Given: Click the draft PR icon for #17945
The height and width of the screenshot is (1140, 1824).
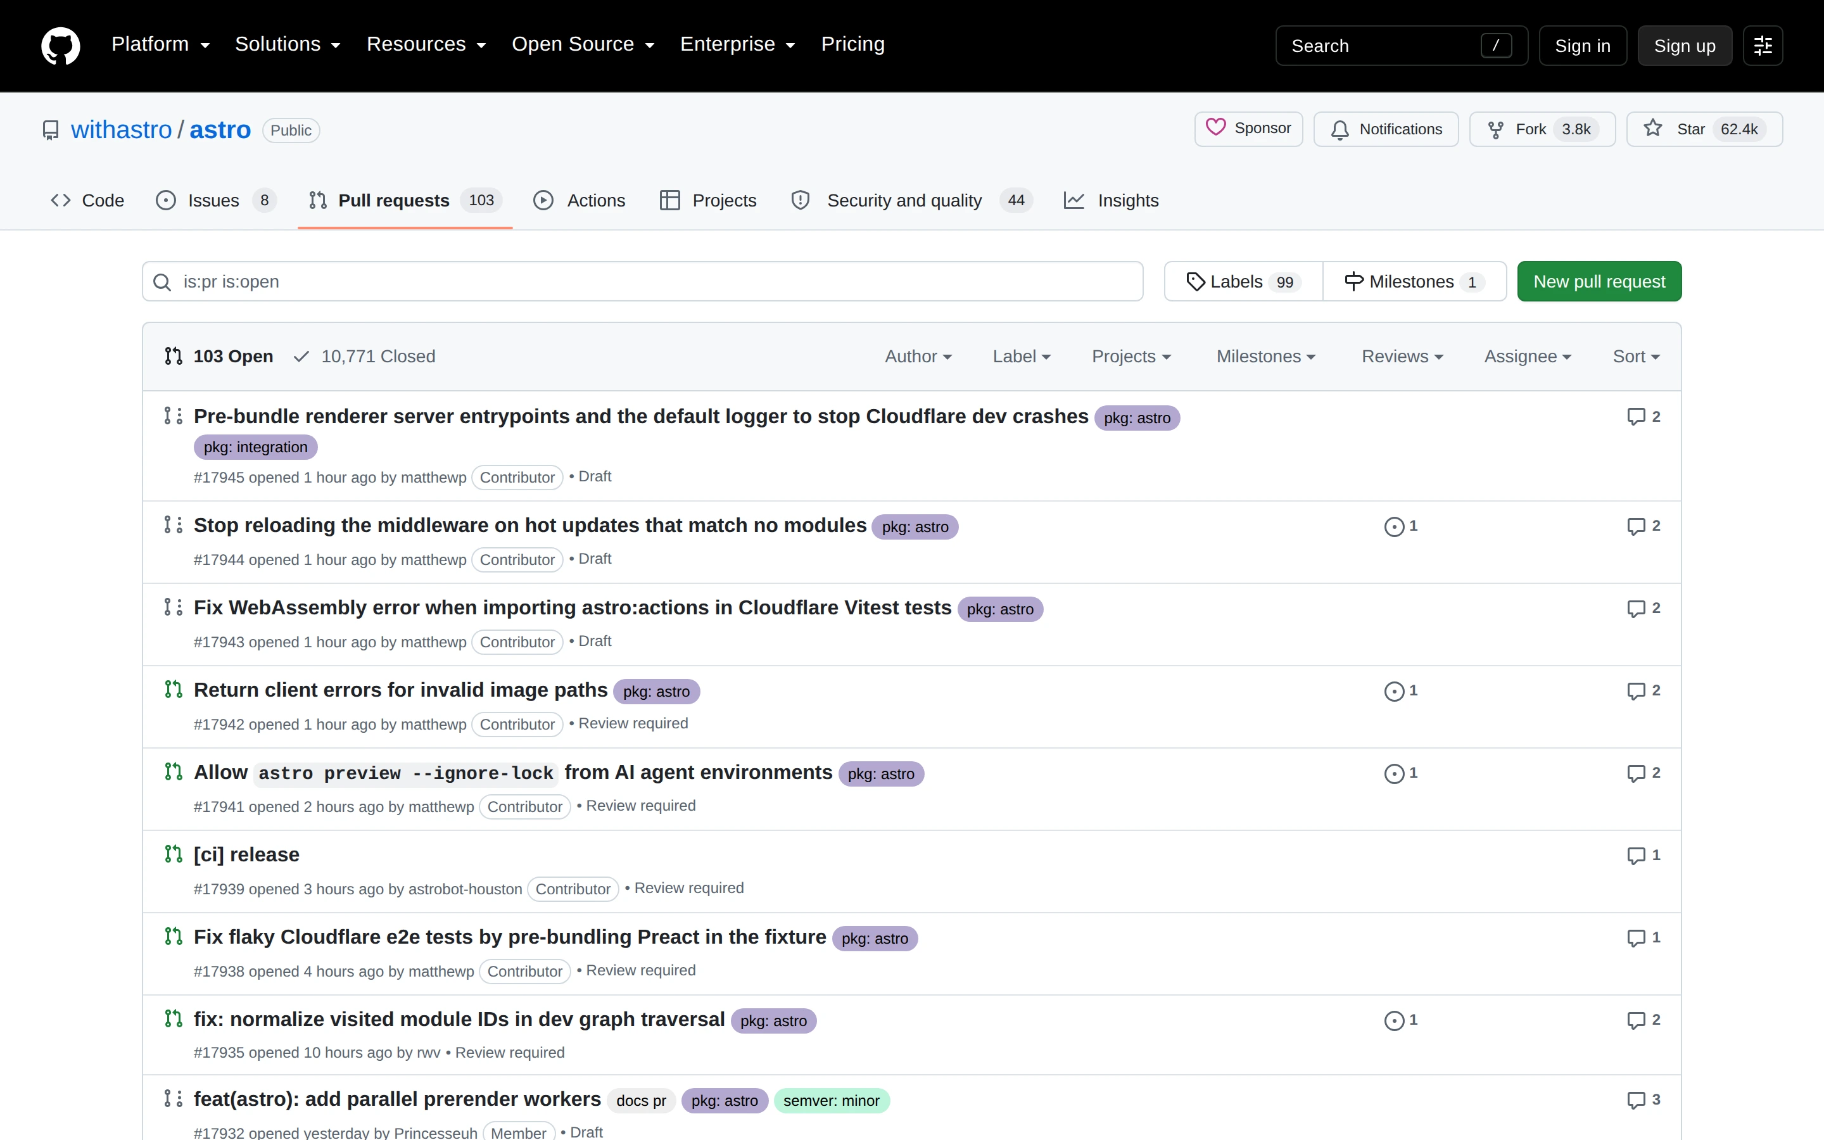Looking at the screenshot, I should pyautogui.click(x=174, y=416).
